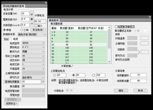Screen dimensions: 153x110
Task: Click the 取消 button
Action: tap(140, 91)
